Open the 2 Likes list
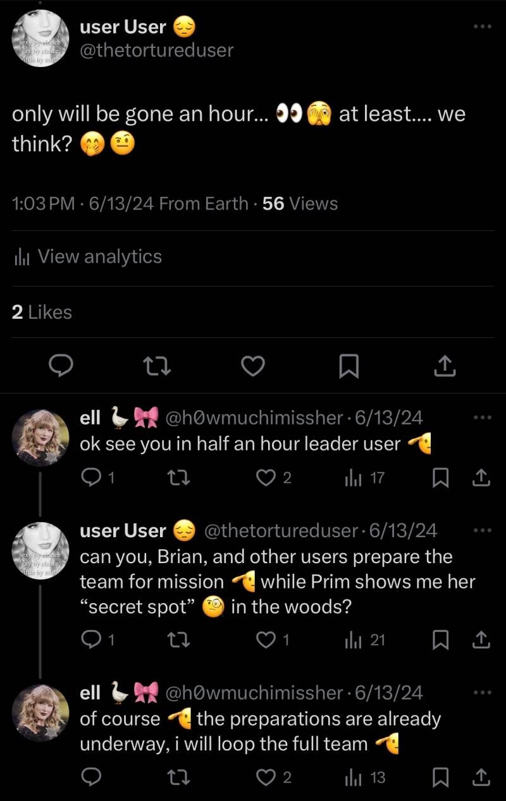 (42, 312)
